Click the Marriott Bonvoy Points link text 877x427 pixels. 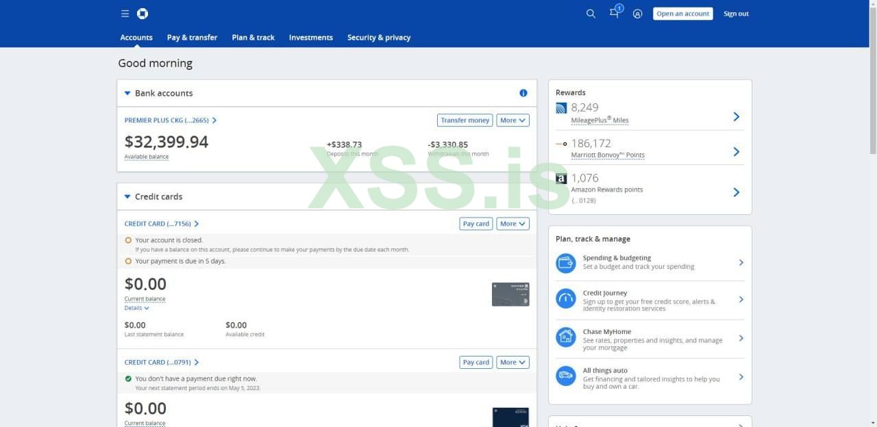(608, 155)
